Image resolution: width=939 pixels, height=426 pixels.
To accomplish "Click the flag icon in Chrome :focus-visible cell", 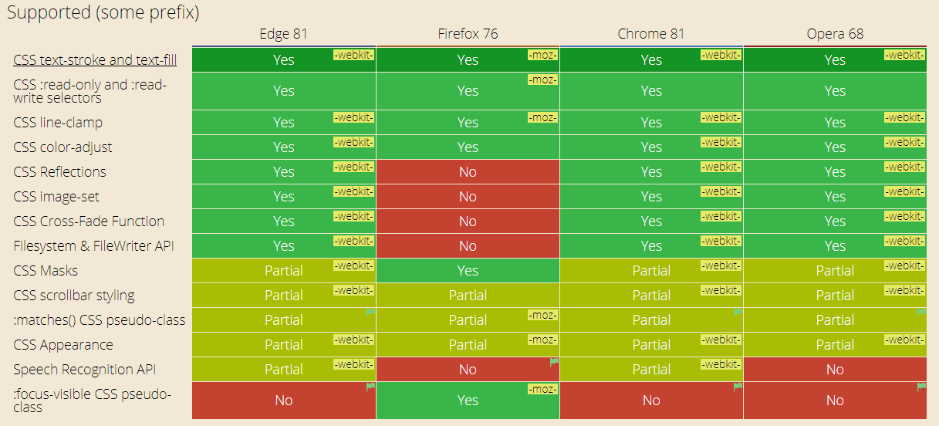I will (x=738, y=387).
